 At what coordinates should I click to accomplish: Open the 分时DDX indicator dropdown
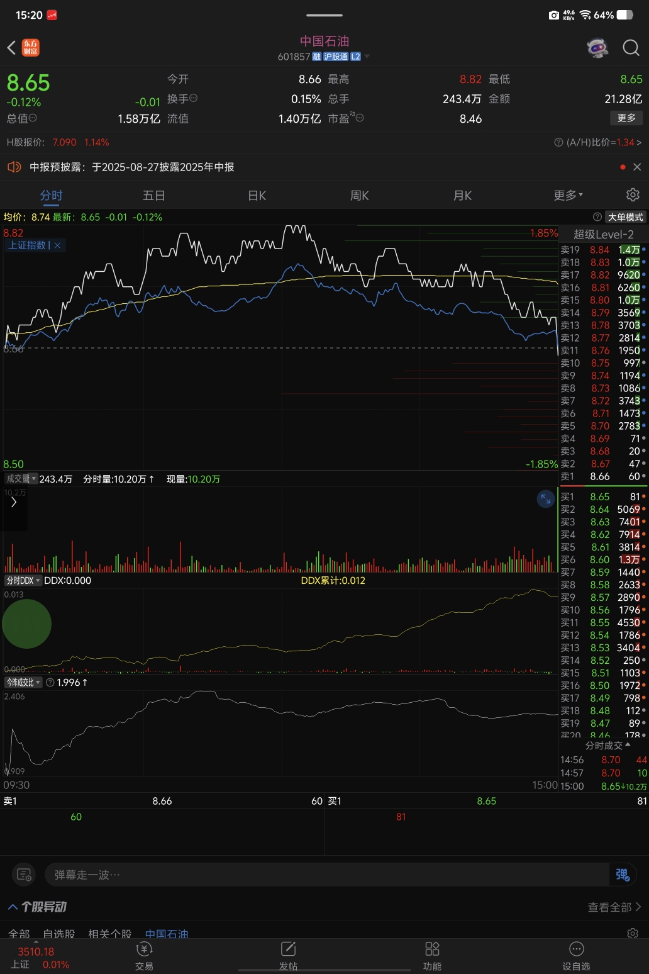pyautogui.click(x=23, y=581)
